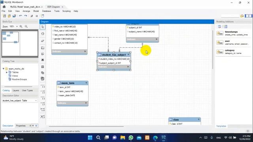The image size is (253, 142).
Task: Select Routine Groups in Catalog Tree
Action: (x=19, y=79)
